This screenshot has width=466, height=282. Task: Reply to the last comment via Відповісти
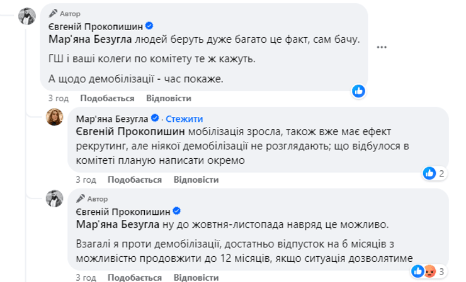point(196,277)
